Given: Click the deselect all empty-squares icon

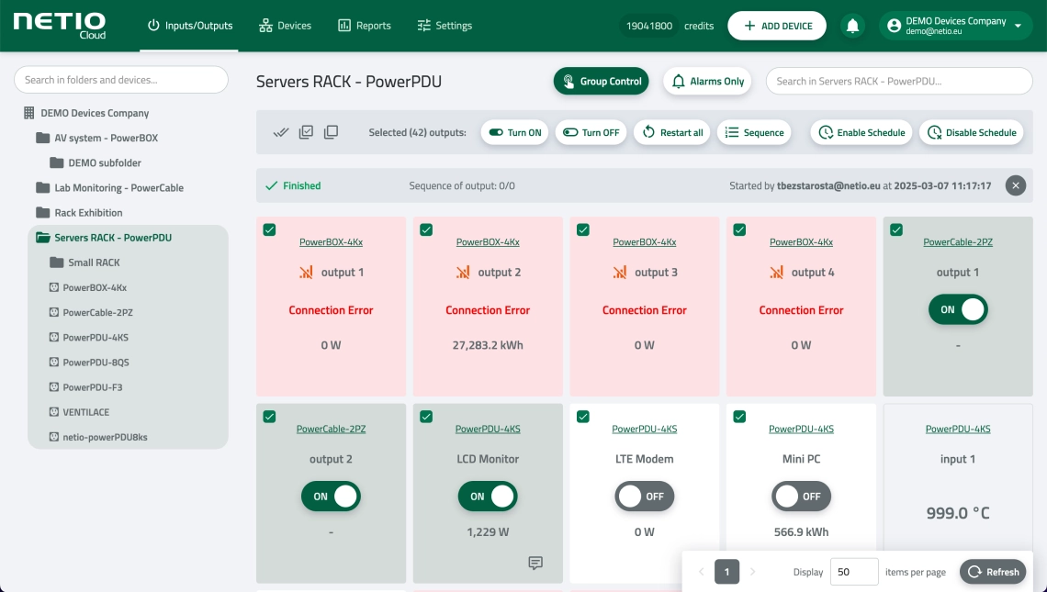Looking at the screenshot, I should [331, 132].
